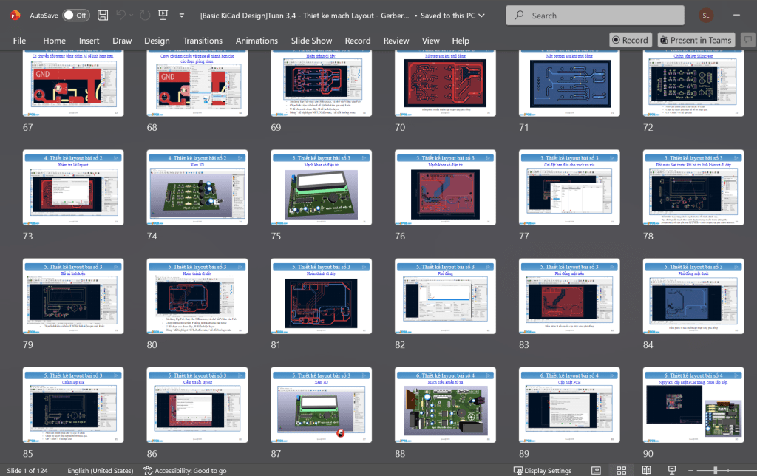This screenshot has height=476, width=757.
Task: Open the Animations ribbon tab
Action: (x=257, y=41)
